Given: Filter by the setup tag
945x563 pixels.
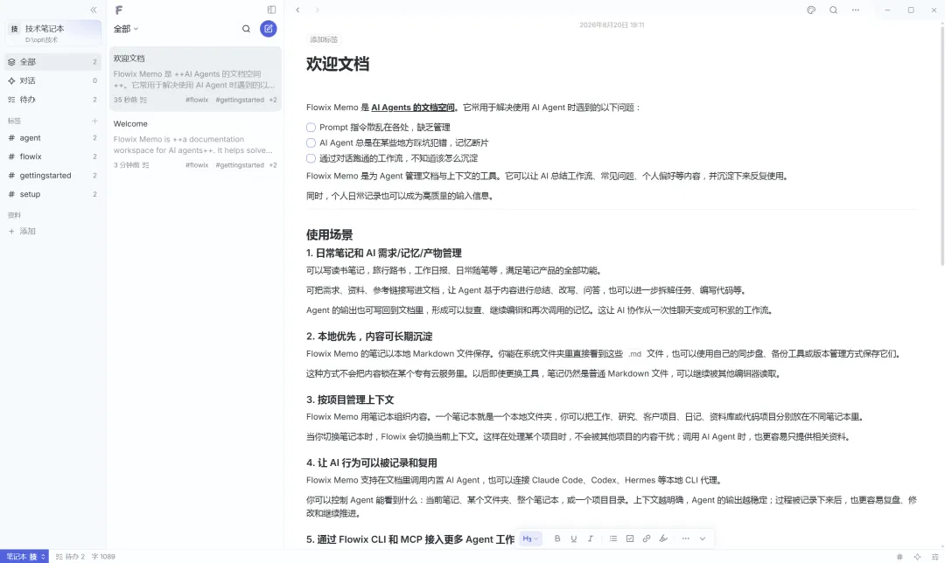Looking at the screenshot, I should tap(53, 194).
